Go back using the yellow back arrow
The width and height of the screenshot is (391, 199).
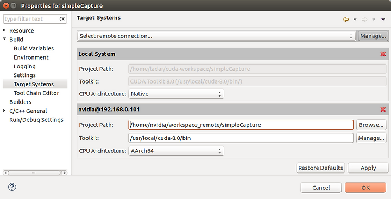[x=345, y=20]
